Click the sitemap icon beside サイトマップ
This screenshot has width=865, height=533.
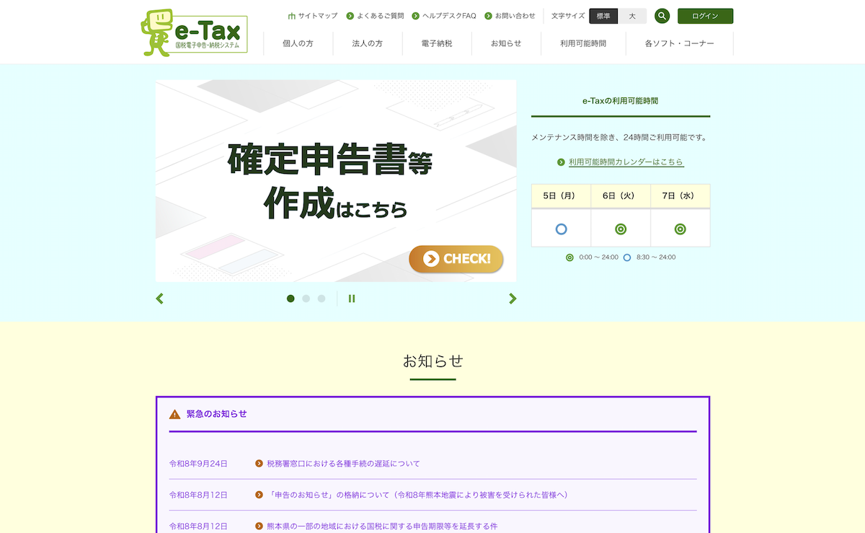pyautogui.click(x=292, y=16)
